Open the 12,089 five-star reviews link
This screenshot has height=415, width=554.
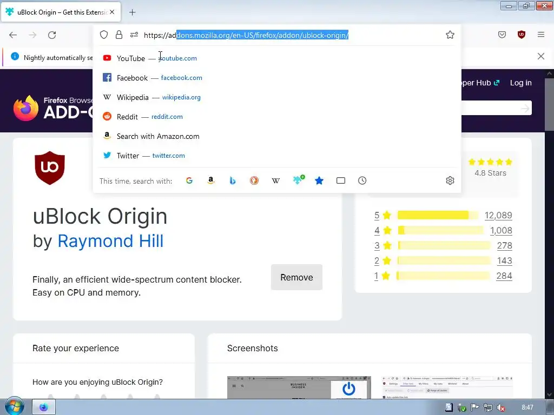[498, 215]
